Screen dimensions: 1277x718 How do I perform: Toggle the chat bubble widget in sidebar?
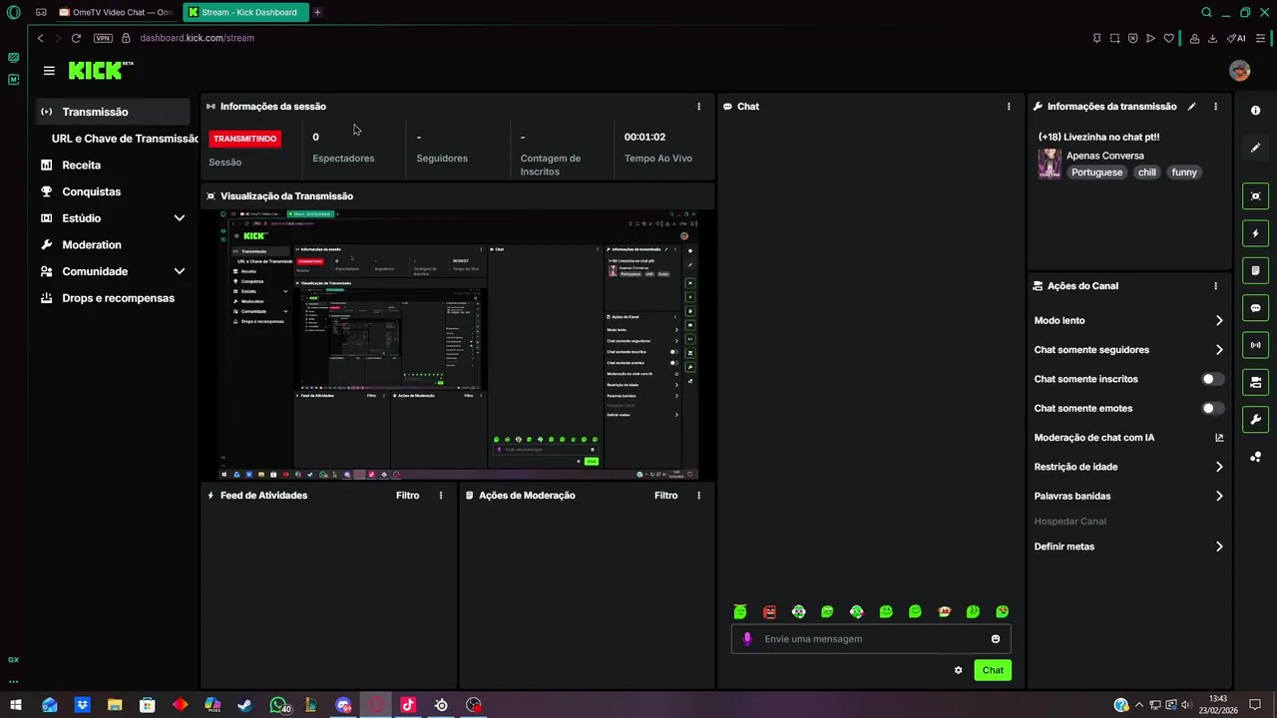pyautogui.click(x=1255, y=308)
